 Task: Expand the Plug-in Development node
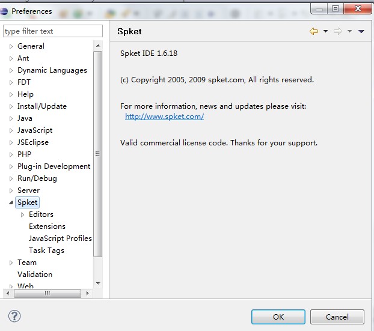[11, 166]
